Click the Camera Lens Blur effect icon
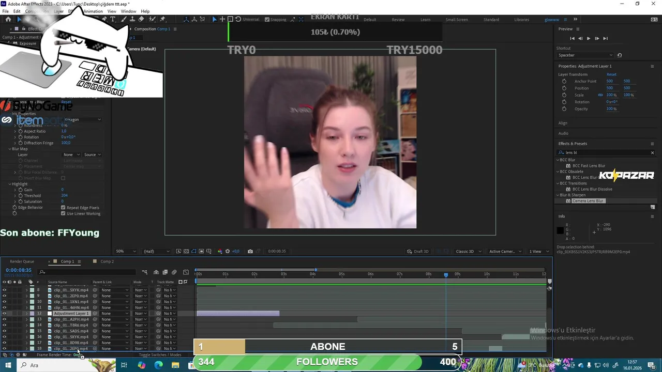This screenshot has height=372, width=662. (x=568, y=201)
